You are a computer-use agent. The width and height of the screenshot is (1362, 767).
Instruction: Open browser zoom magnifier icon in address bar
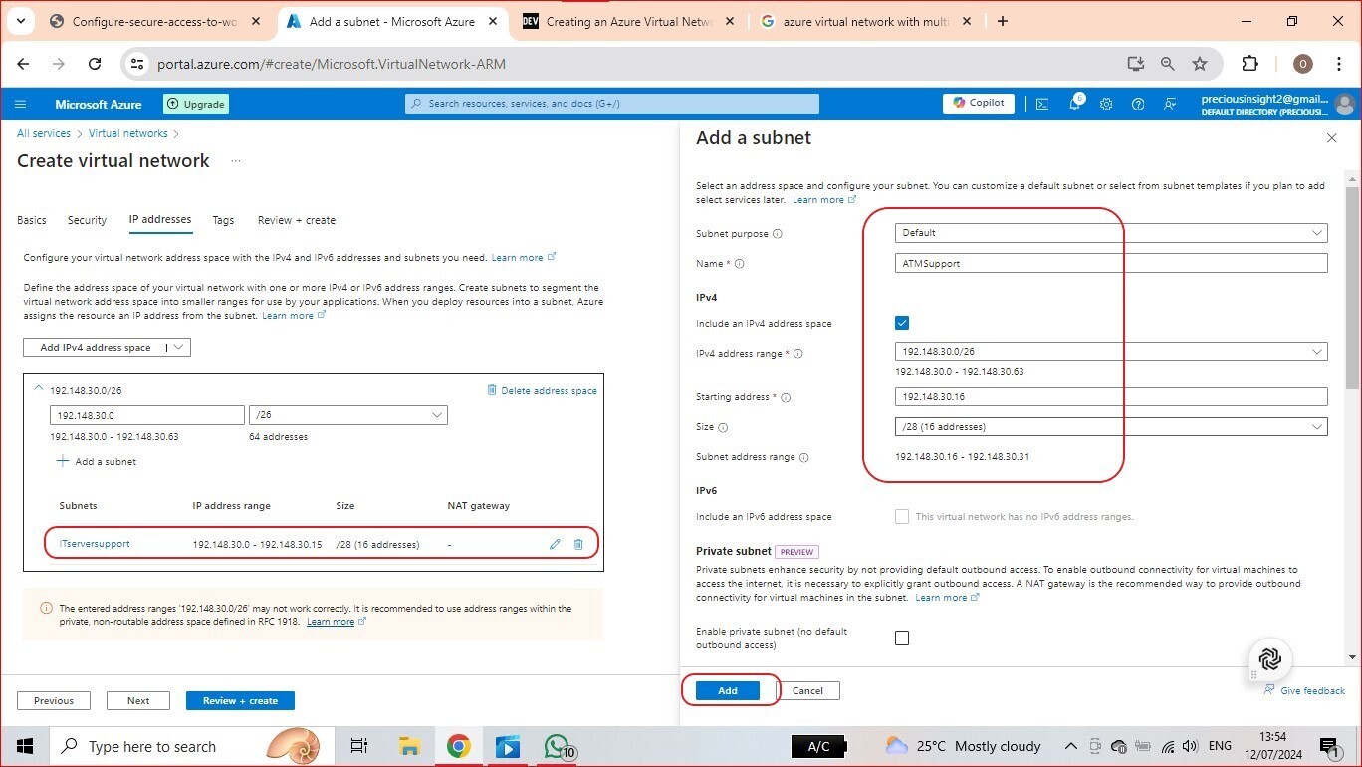click(1168, 64)
